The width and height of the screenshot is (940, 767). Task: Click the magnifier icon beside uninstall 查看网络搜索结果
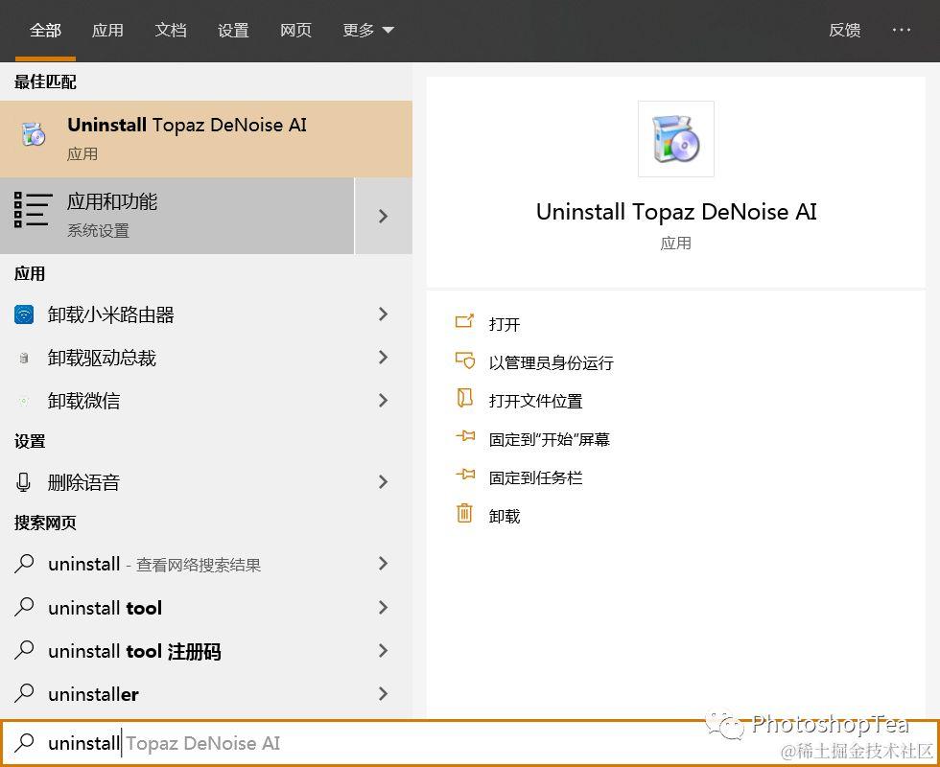tap(24, 564)
